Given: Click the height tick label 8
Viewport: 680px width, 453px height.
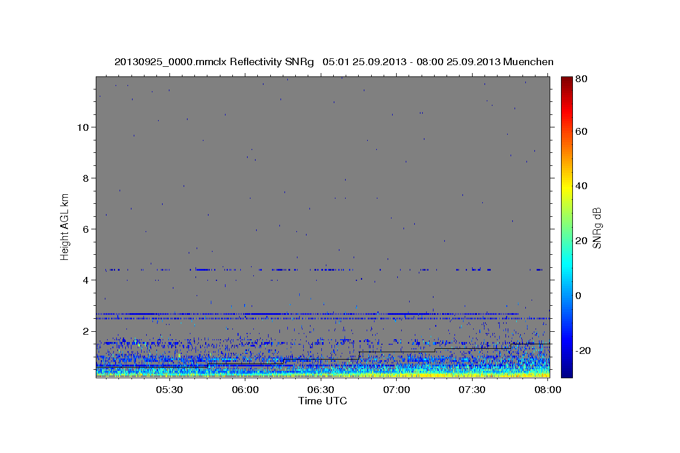Looking at the screenshot, I should [x=84, y=178].
